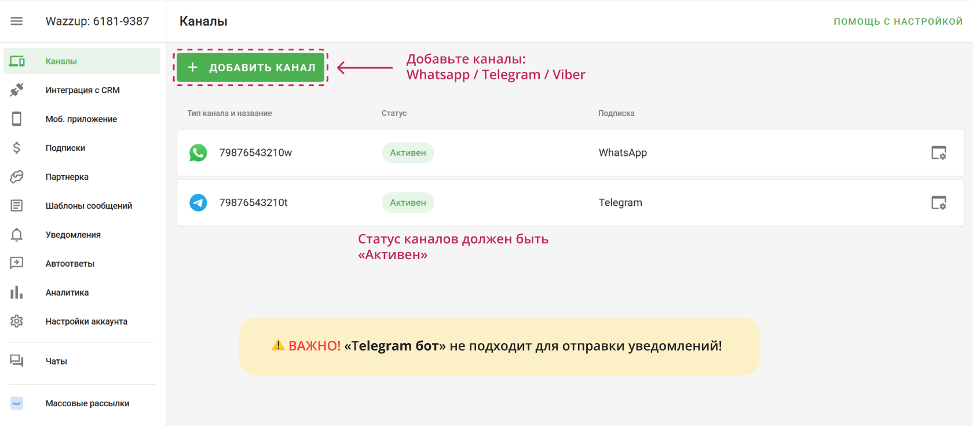Open Уведомления menu item
The width and height of the screenshot is (973, 426).
[82, 235]
